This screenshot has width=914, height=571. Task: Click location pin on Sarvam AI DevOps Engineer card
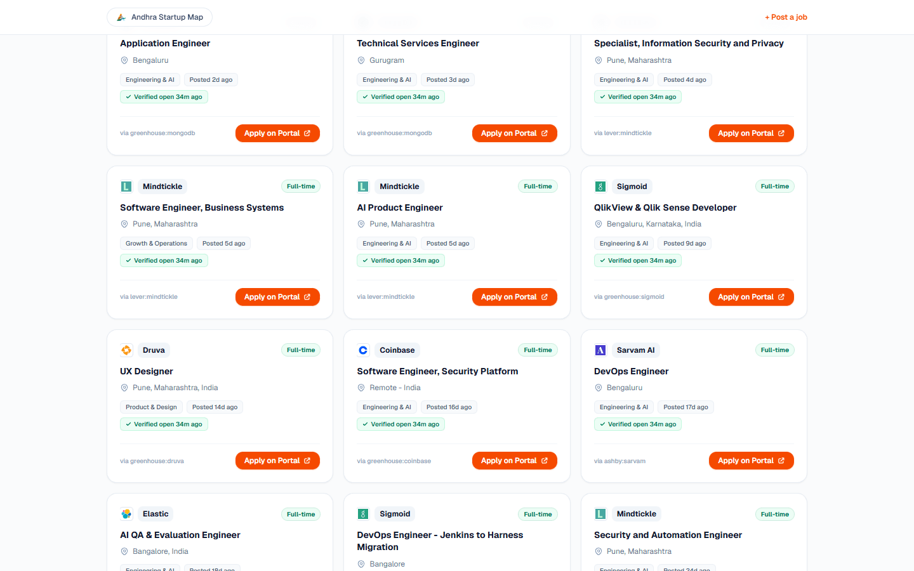(x=598, y=388)
